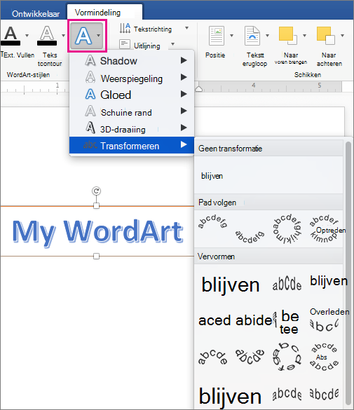Click the Naar voren brengen icon
354x410 pixels.
(288, 35)
